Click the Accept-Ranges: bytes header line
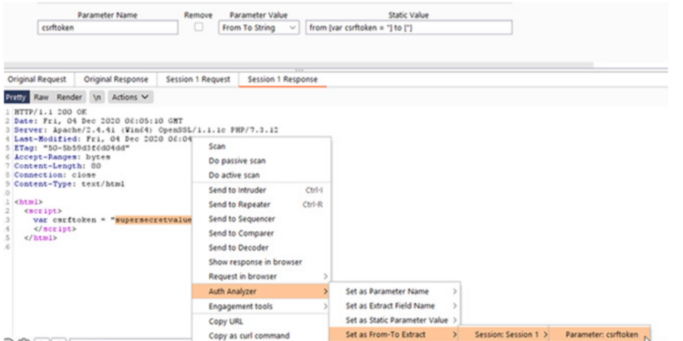Image resolution: width=683 pixels, height=341 pixels. click(62, 157)
